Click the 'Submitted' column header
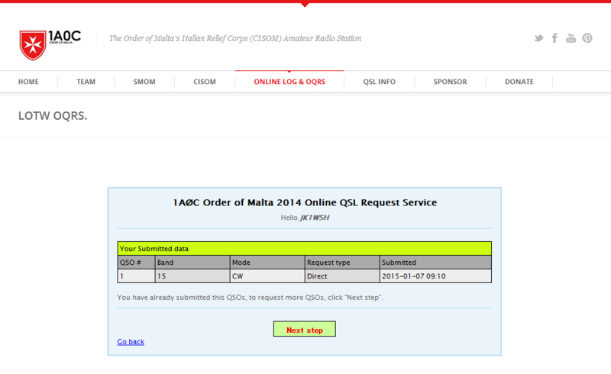 click(x=435, y=263)
